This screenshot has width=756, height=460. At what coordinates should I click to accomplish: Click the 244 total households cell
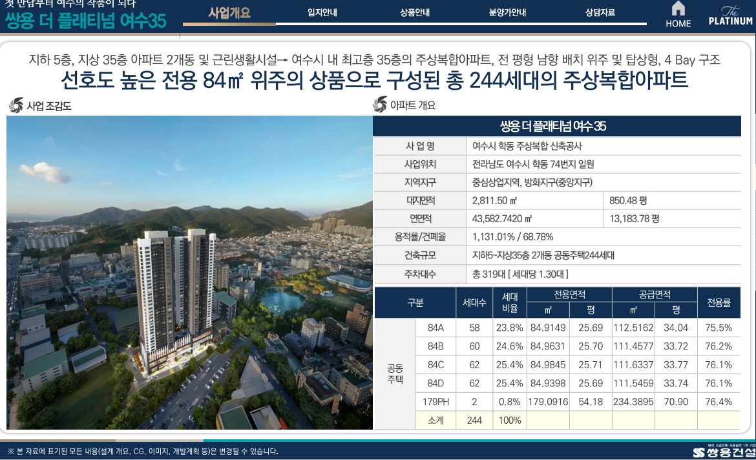coord(474,420)
